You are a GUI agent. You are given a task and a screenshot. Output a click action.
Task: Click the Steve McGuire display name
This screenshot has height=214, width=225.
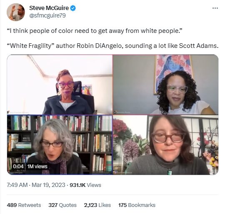tap(49, 8)
